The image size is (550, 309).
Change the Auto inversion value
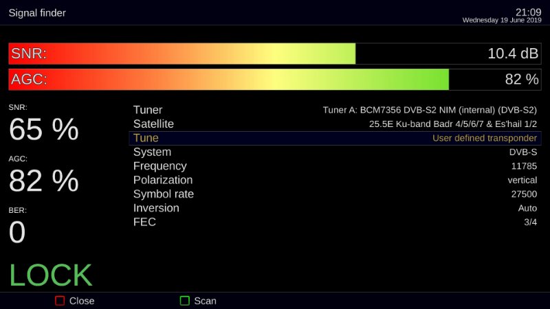pyautogui.click(x=527, y=208)
